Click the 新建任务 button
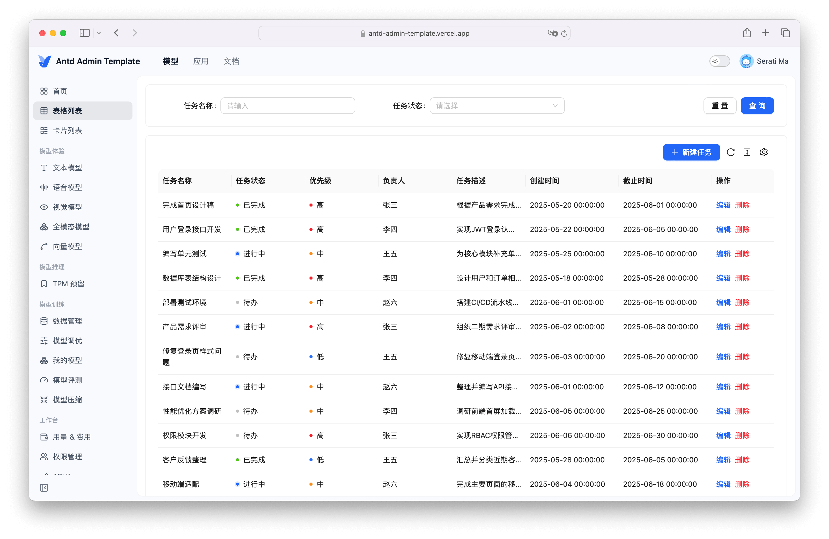This screenshot has width=829, height=539. point(691,152)
